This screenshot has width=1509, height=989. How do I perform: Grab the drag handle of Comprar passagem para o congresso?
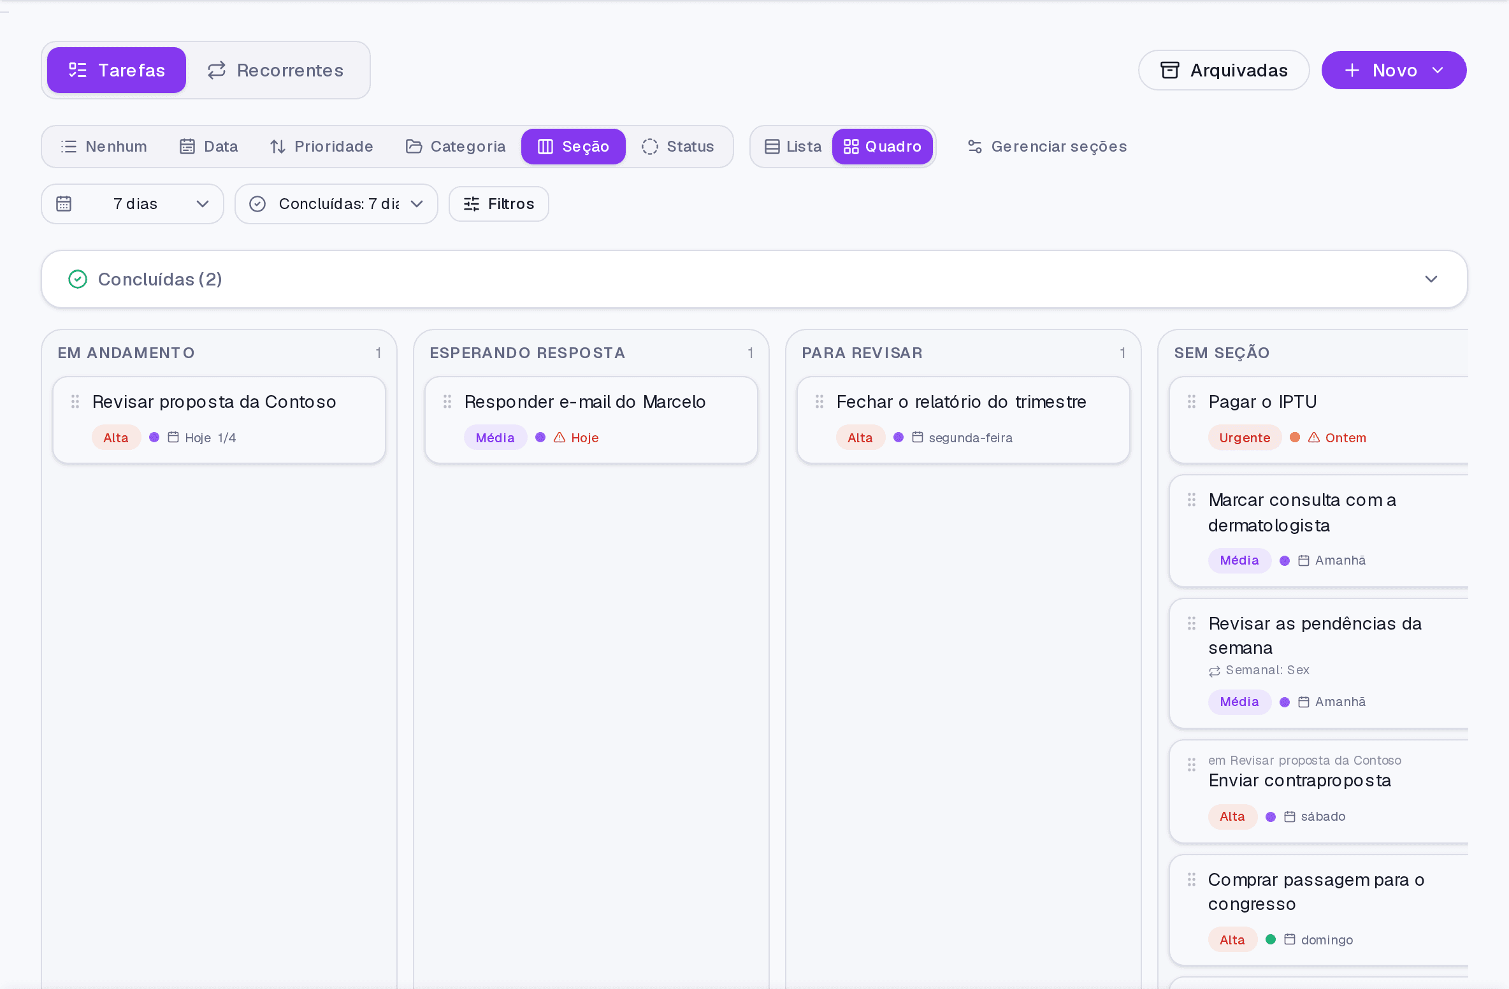[1192, 879]
